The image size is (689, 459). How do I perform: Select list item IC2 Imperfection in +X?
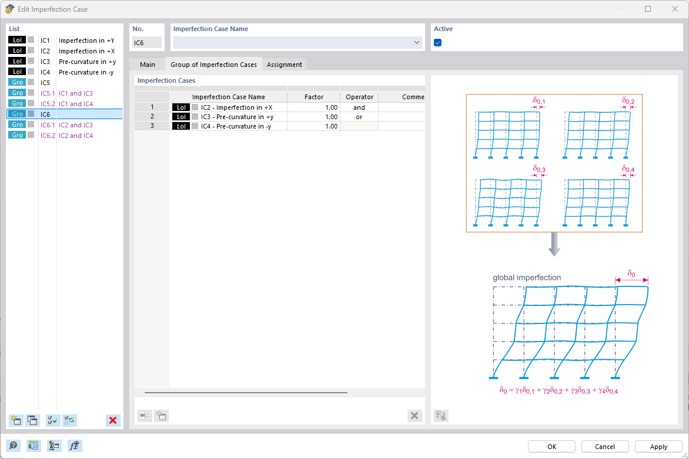click(65, 51)
